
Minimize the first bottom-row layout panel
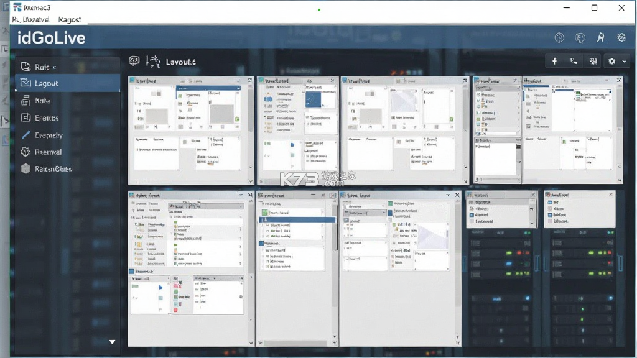tap(241, 195)
